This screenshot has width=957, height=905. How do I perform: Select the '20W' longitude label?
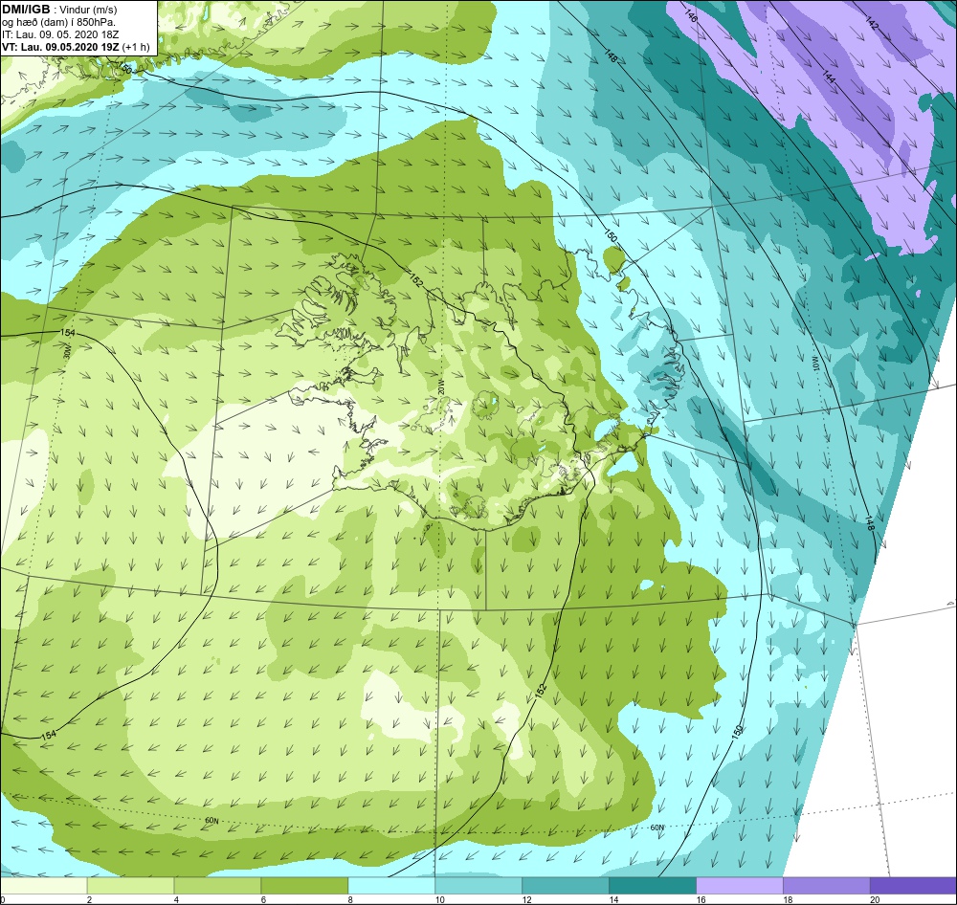tap(440, 386)
